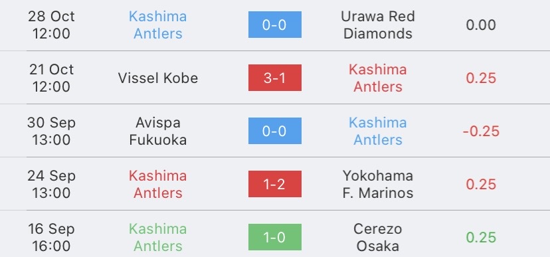Open the red 3-1 score badge
Viewport: 550px width, 257px height.
(274, 78)
